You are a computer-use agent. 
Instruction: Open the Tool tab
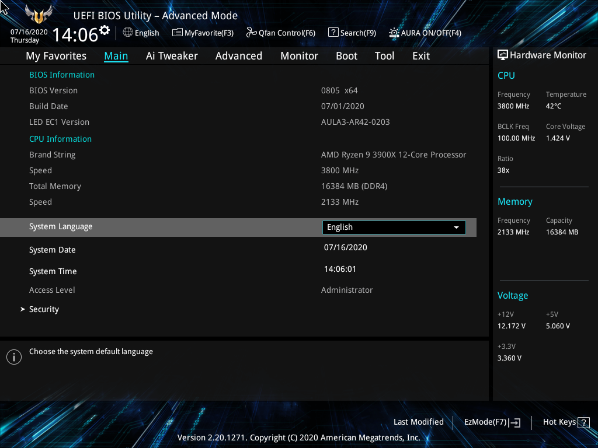[x=384, y=56]
